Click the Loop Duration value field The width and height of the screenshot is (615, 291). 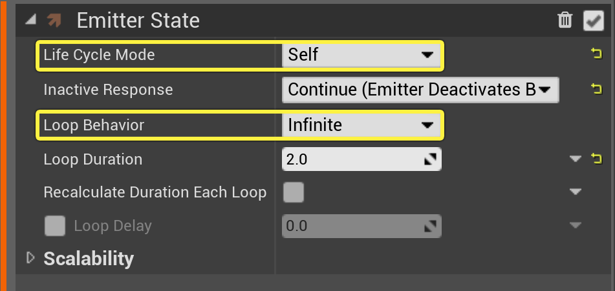(x=361, y=159)
